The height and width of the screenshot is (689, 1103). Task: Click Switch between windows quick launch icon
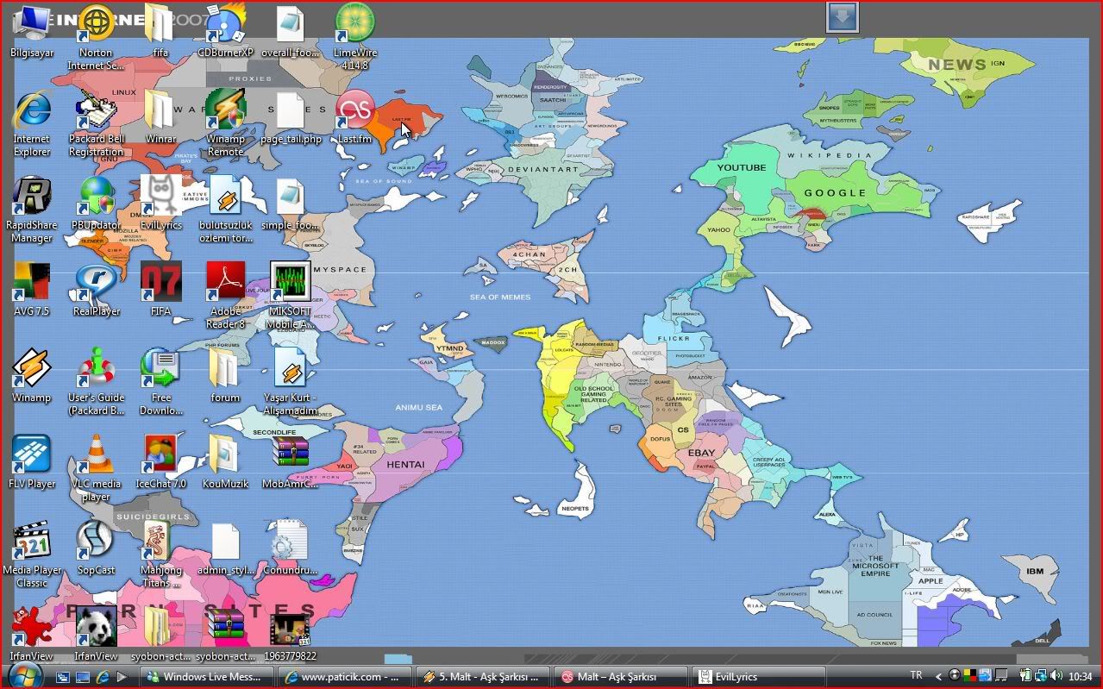pos(63,677)
